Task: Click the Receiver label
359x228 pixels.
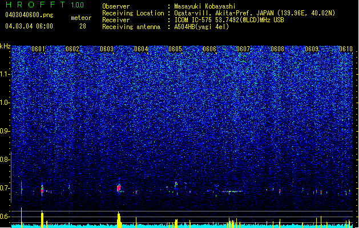Action: pos(116,20)
